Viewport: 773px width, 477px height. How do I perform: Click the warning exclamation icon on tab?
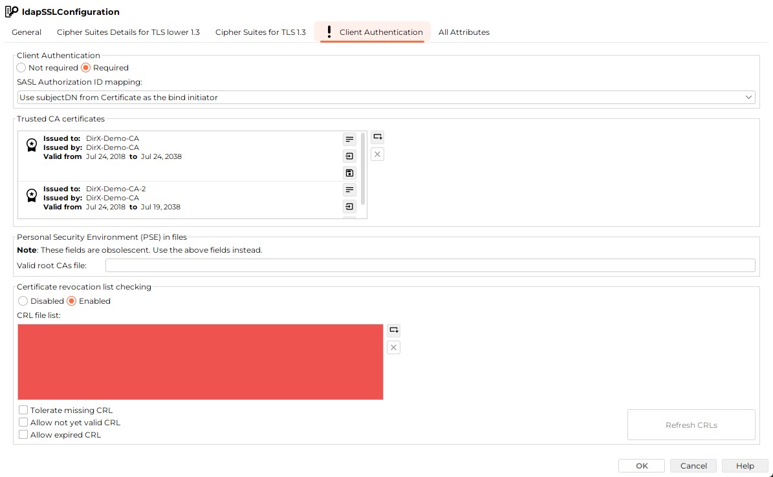point(329,32)
